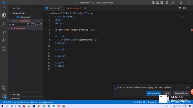Place cursor on Good Evening! text
This screenshot has height=108, width=193.
pos(81,30)
